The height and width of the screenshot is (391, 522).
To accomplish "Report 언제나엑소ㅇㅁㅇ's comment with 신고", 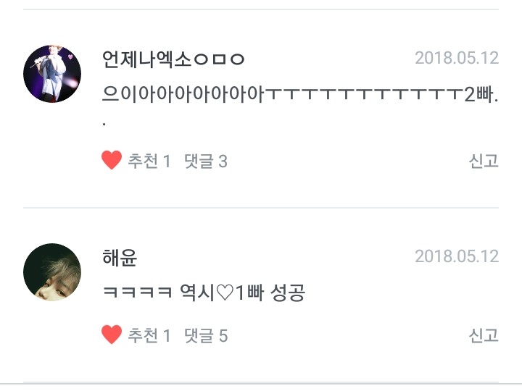I will (484, 161).
